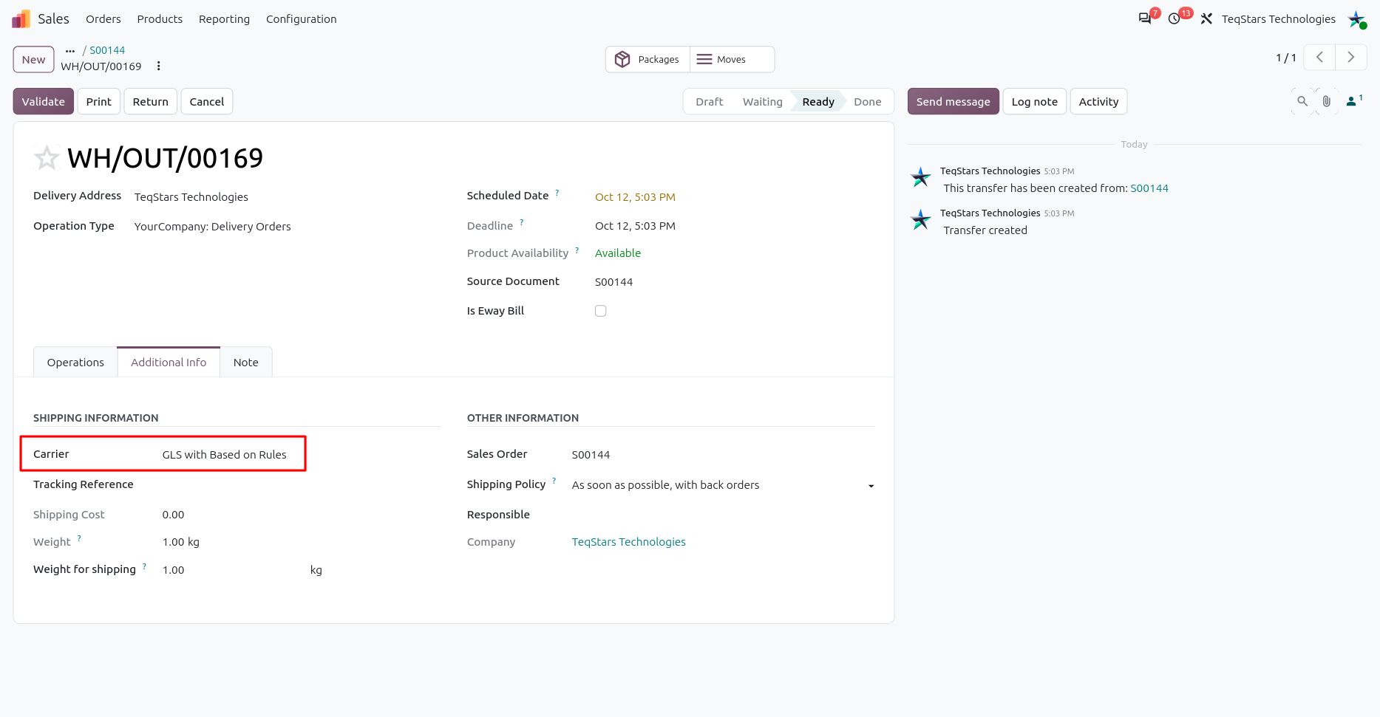Click the debug tools wrench icon
Viewport: 1380px width, 717px height.
[x=1206, y=19]
